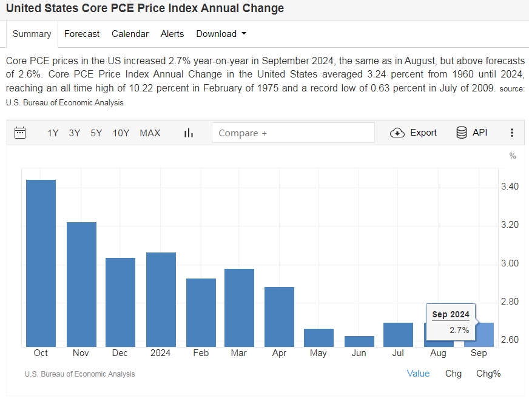Viewport: 529px width, 399px height.
Task: Switch to the Forecast tab
Action: point(82,34)
